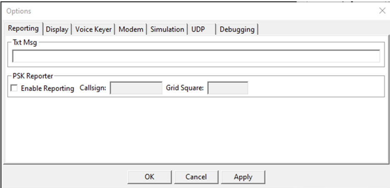Close the Options dialog window

pos(382,11)
